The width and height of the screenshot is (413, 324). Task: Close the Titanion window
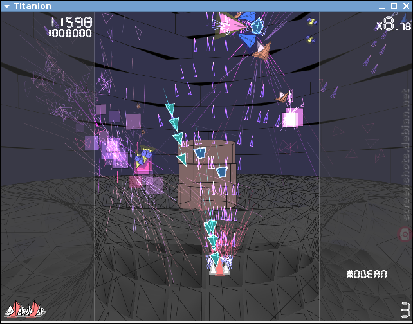click(406, 6)
